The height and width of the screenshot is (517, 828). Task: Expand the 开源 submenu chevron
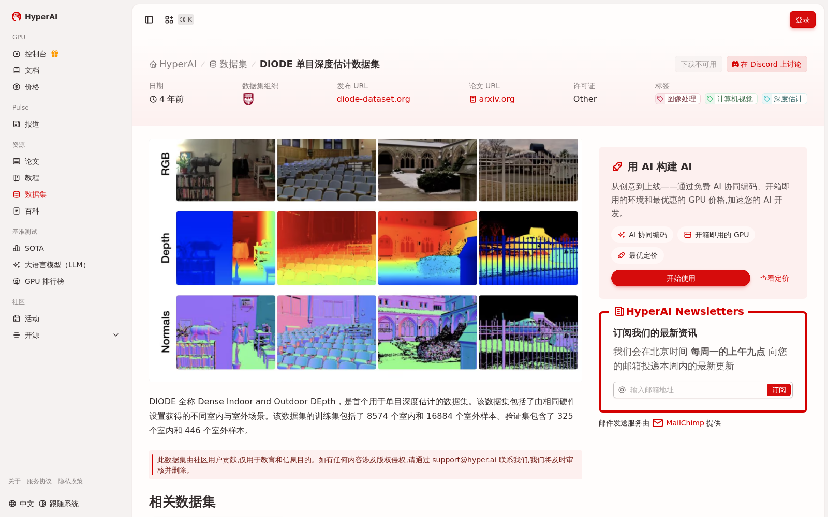coord(116,335)
